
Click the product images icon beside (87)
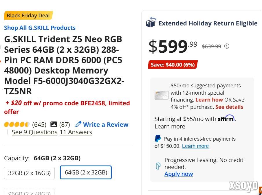(x=54, y=124)
